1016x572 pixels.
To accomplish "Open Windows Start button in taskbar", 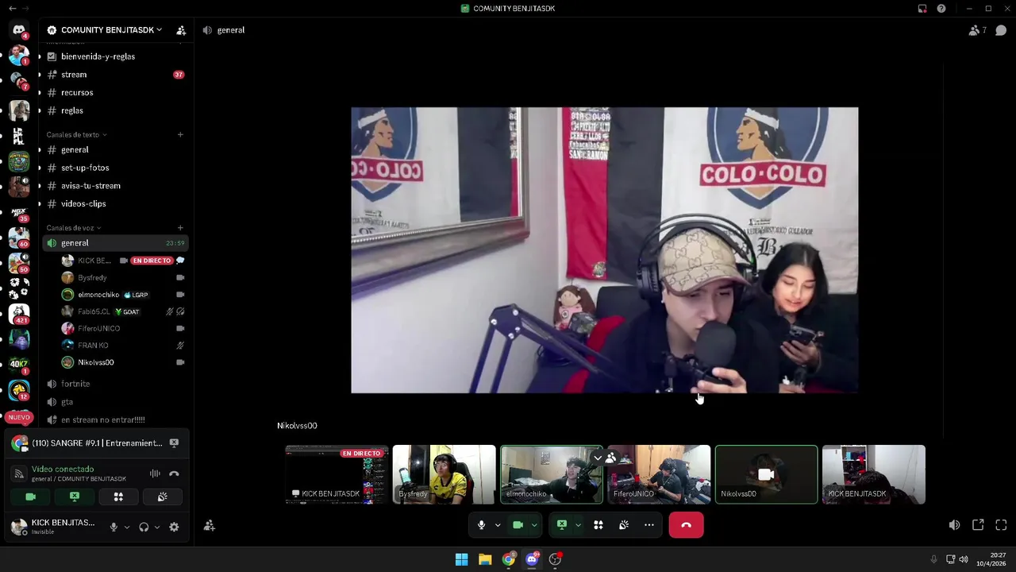I will point(461,559).
